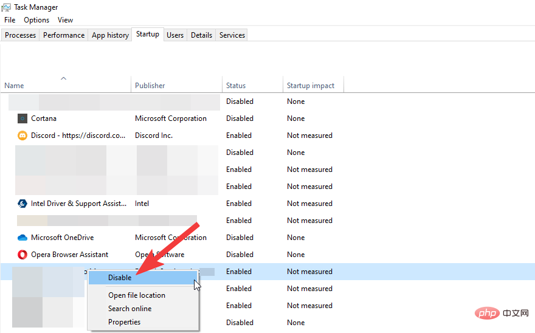Choose Search online in context menu
The height and width of the screenshot is (333, 535).
tap(130, 309)
